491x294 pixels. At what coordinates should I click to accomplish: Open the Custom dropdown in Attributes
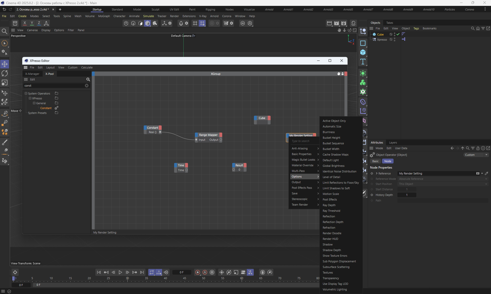(x=476, y=155)
